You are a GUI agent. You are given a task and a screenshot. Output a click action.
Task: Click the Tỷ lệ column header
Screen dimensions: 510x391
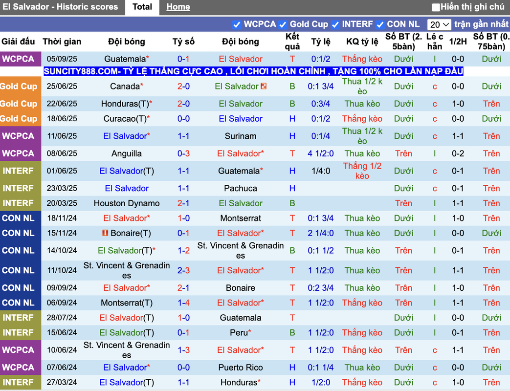[x=321, y=42]
